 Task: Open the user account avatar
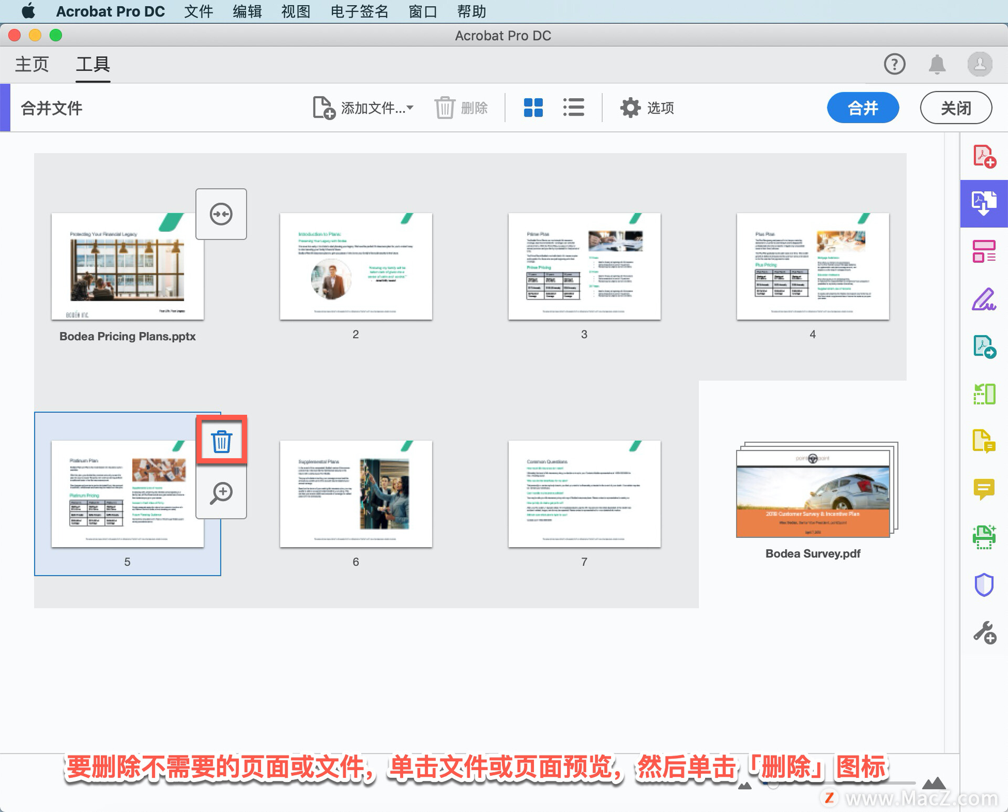coord(980,64)
